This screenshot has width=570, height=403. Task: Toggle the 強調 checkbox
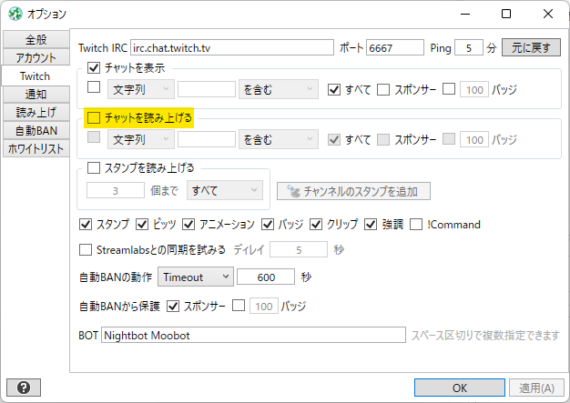(371, 225)
